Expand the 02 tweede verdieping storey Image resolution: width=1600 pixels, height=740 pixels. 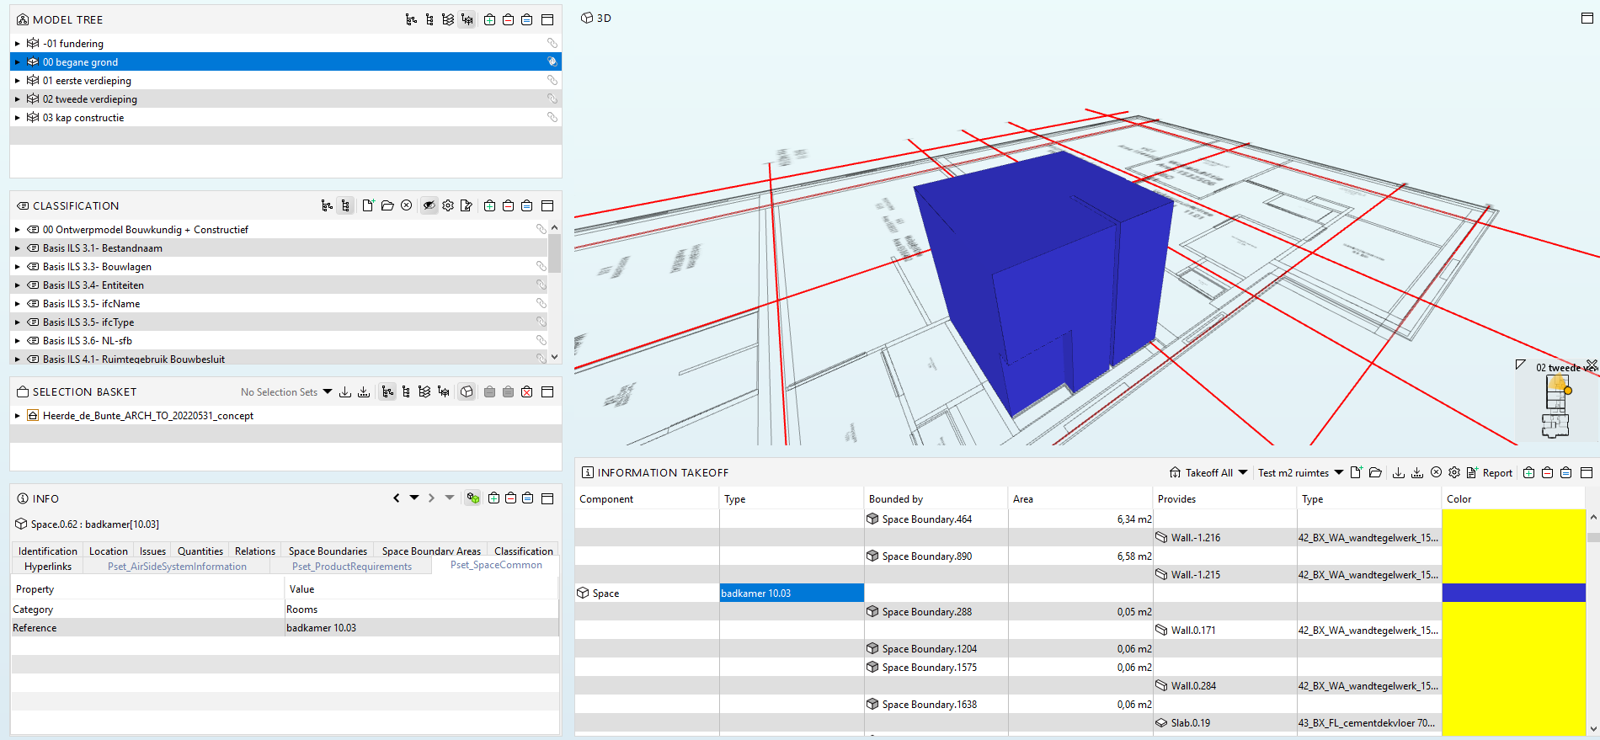coord(17,98)
